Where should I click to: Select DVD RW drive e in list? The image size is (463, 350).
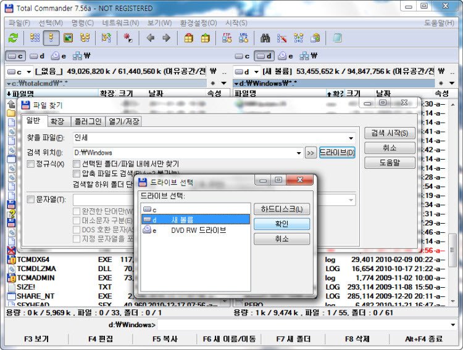191,230
